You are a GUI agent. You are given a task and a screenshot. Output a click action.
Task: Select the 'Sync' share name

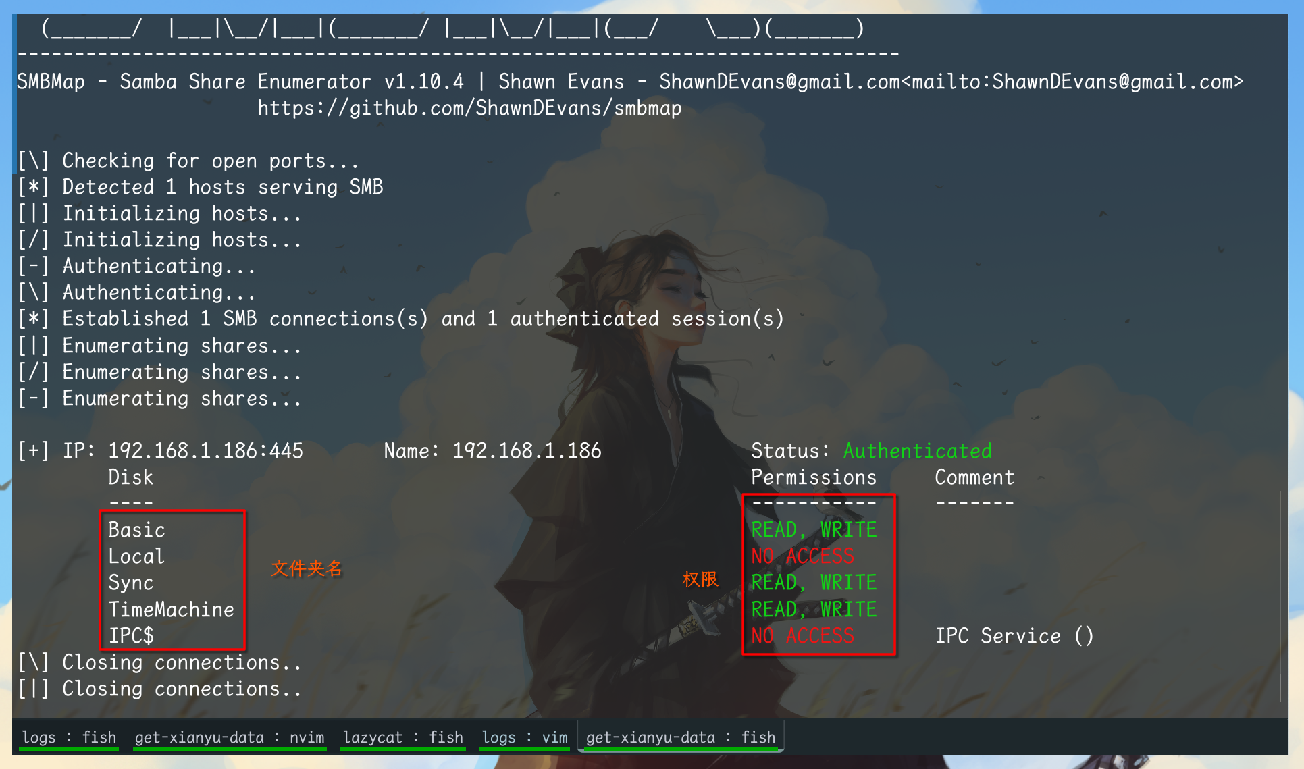(131, 583)
